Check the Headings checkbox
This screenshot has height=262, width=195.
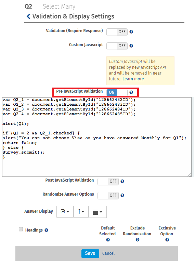pos(21,229)
